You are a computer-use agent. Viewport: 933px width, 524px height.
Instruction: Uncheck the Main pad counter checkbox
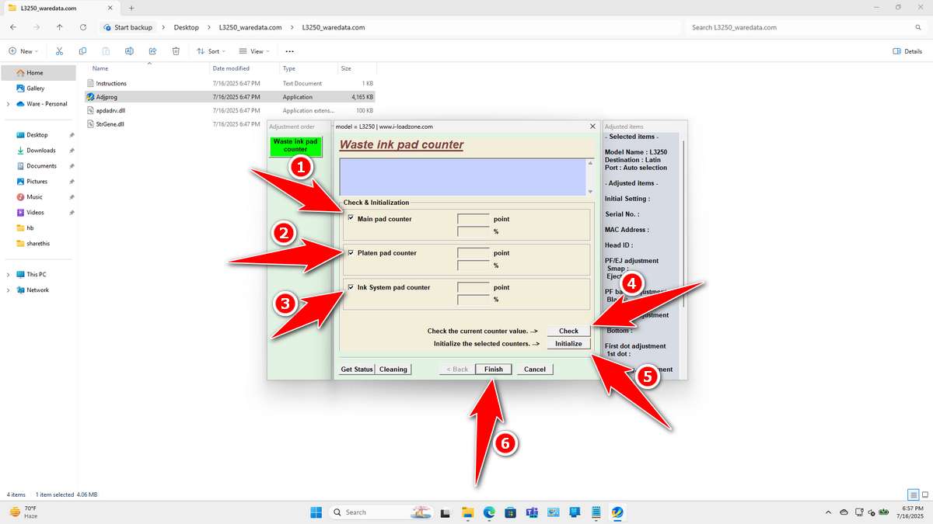click(x=351, y=218)
